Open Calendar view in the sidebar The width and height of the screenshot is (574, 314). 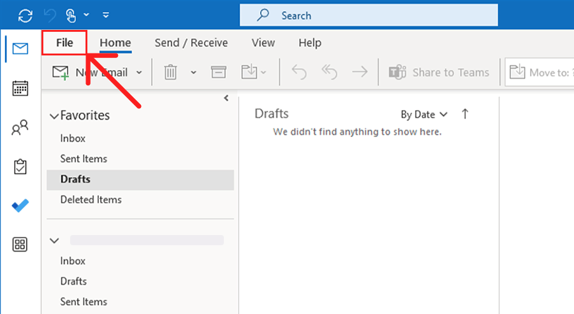pyautogui.click(x=20, y=88)
